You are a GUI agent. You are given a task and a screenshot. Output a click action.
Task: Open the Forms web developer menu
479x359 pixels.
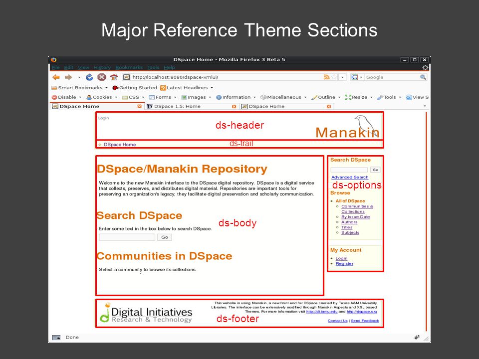click(163, 97)
